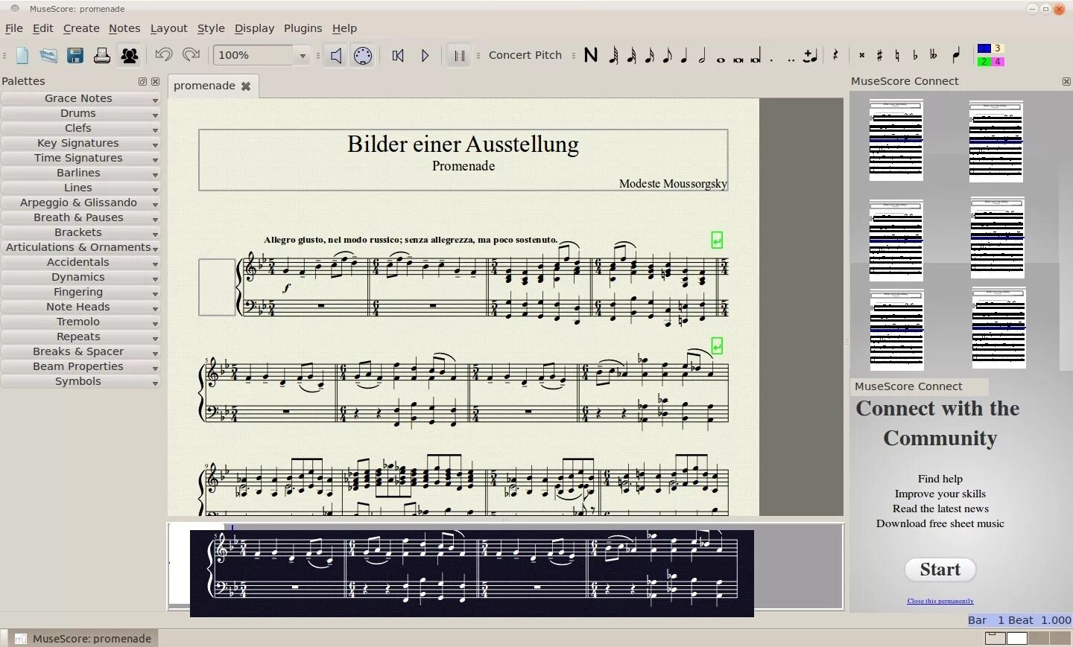Screen dimensions: 1073x647
Task: Click the rest icon in toolbar
Action: pos(835,55)
